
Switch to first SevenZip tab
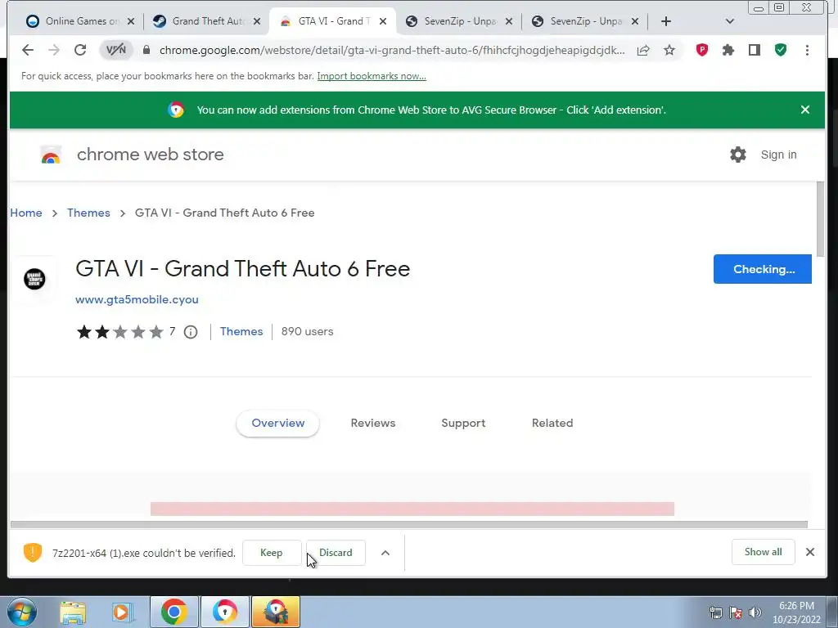[x=459, y=21]
